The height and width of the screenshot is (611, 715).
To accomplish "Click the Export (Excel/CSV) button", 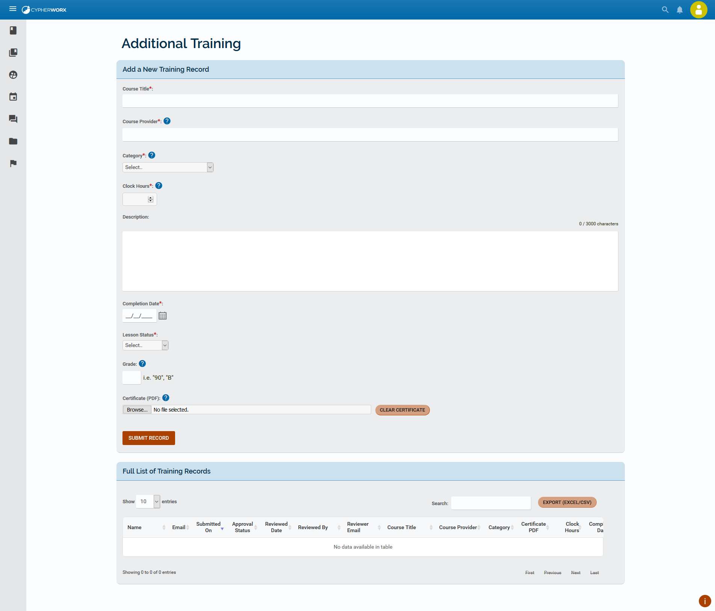I will pyautogui.click(x=567, y=502).
